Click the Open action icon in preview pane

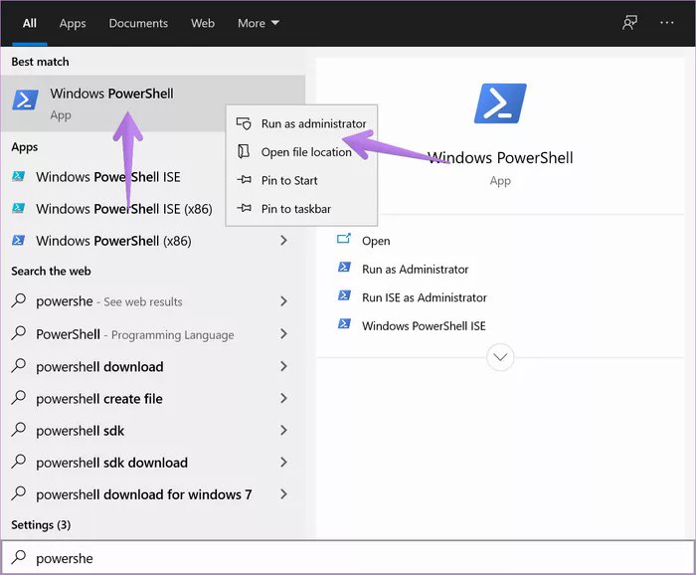tap(344, 240)
